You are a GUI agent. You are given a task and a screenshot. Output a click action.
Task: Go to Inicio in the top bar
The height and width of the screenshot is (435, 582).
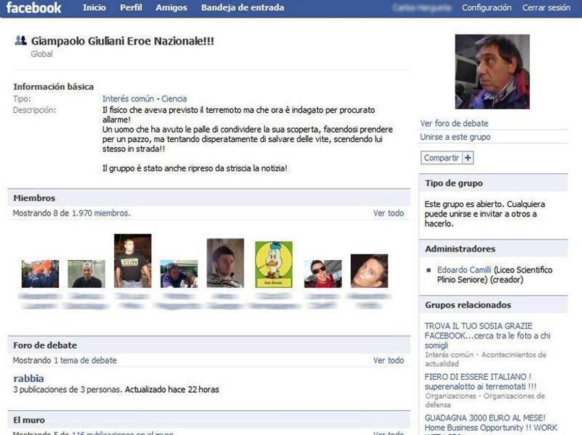94,8
